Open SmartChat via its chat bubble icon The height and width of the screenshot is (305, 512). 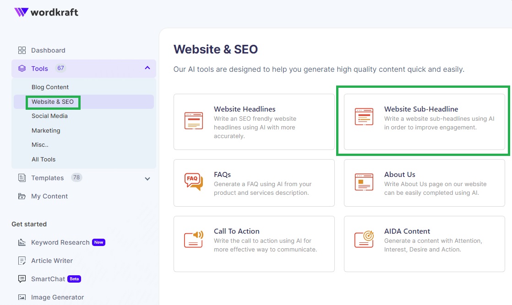[22, 278]
